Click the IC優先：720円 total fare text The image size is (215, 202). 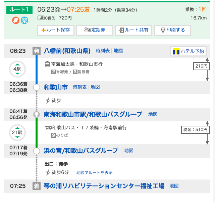pyautogui.click(x=58, y=18)
